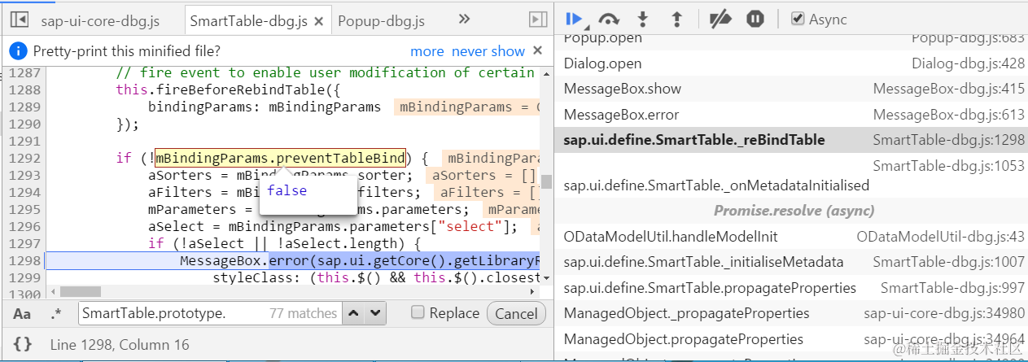Pretty-print the file with the braces icon
The height and width of the screenshot is (362, 1028).
point(23,344)
